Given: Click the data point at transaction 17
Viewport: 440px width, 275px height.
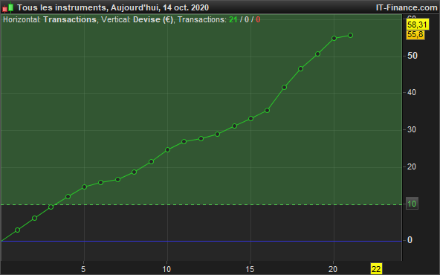Looking at the screenshot, I should tap(284, 87).
